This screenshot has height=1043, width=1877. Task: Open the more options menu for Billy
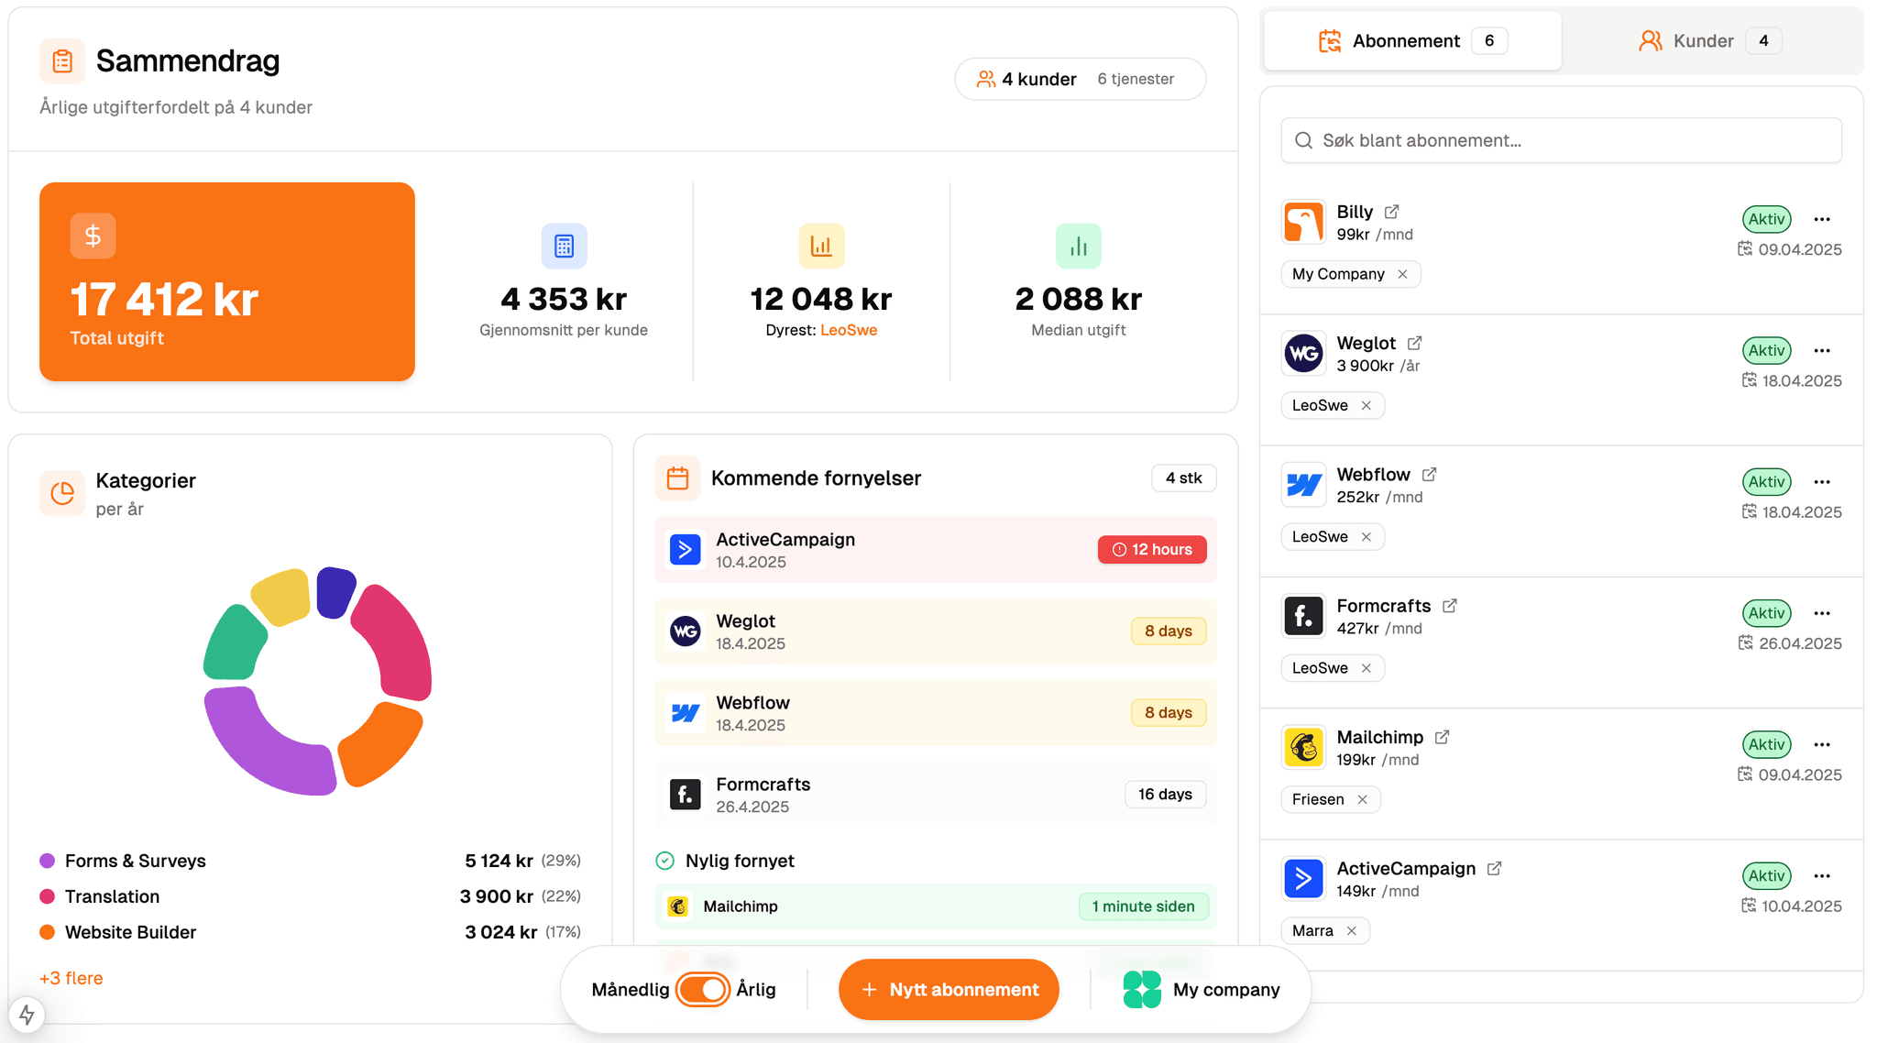pos(1822,219)
